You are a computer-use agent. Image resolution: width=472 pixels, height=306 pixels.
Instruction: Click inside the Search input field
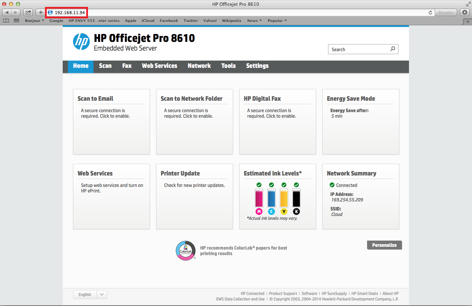[x=358, y=49]
